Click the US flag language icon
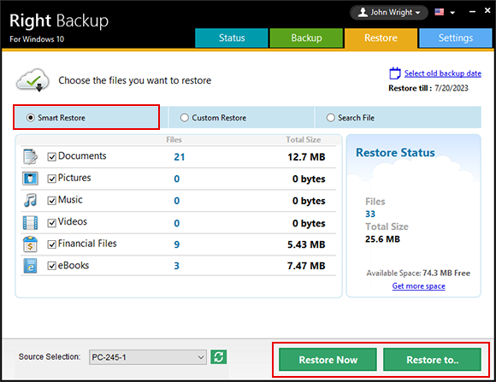This screenshot has height=382, width=496. pos(439,12)
